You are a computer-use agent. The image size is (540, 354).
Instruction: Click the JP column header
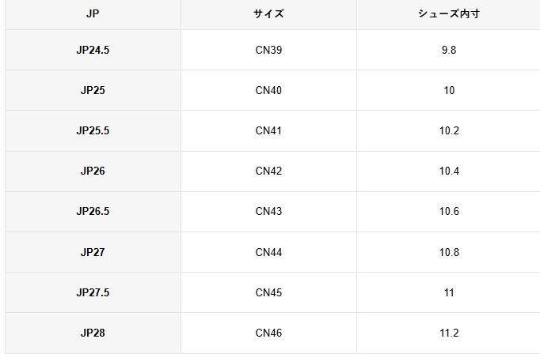pyautogui.click(x=93, y=14)
